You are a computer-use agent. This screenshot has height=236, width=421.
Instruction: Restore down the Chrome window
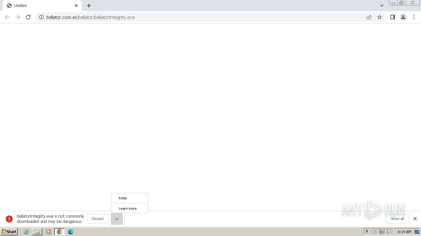coord(402,3)
